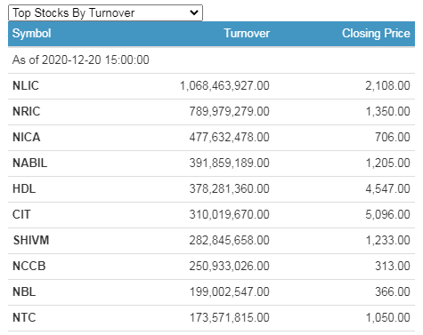Screen dimensions: 423x335
Task: Click closing price 1,205.00
Action: pyautogui.click(x=387, y=163)
